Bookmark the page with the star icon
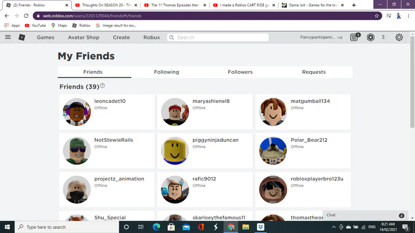Screen dimensions: 415x233 click(x=377, y=16)
